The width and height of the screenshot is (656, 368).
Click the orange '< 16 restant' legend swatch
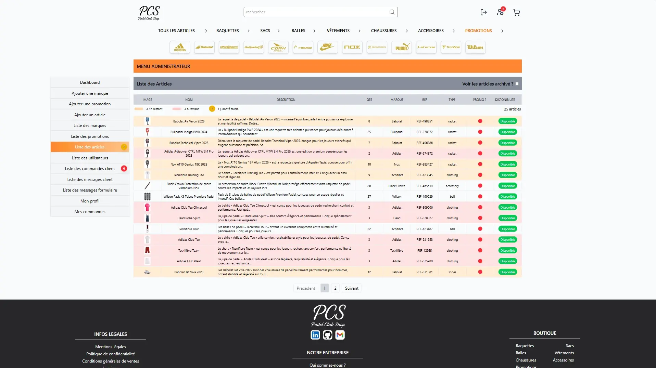(139, 109)
